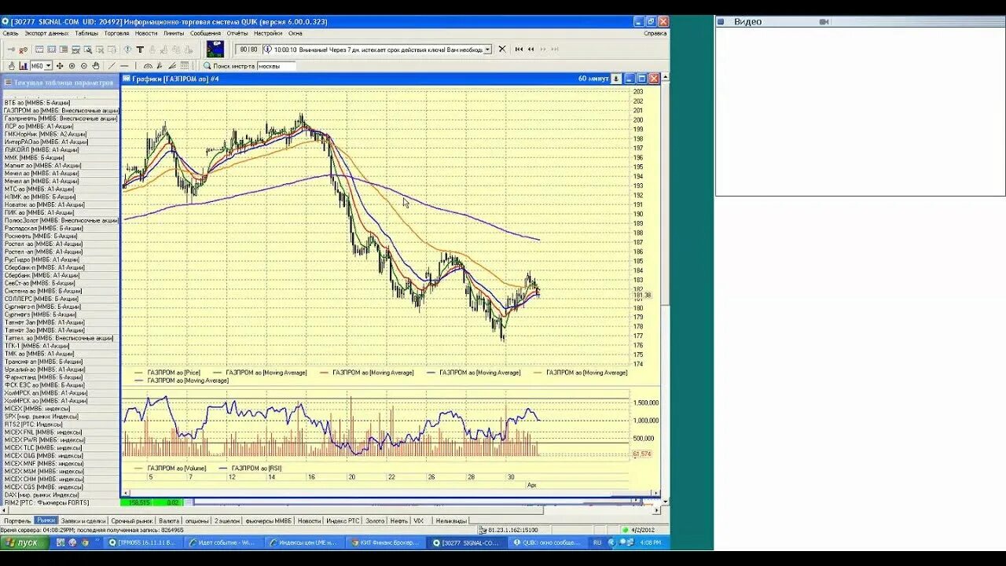Click the message info icon beside 10:00:10
1006x566 pixels.
point(267,49)
